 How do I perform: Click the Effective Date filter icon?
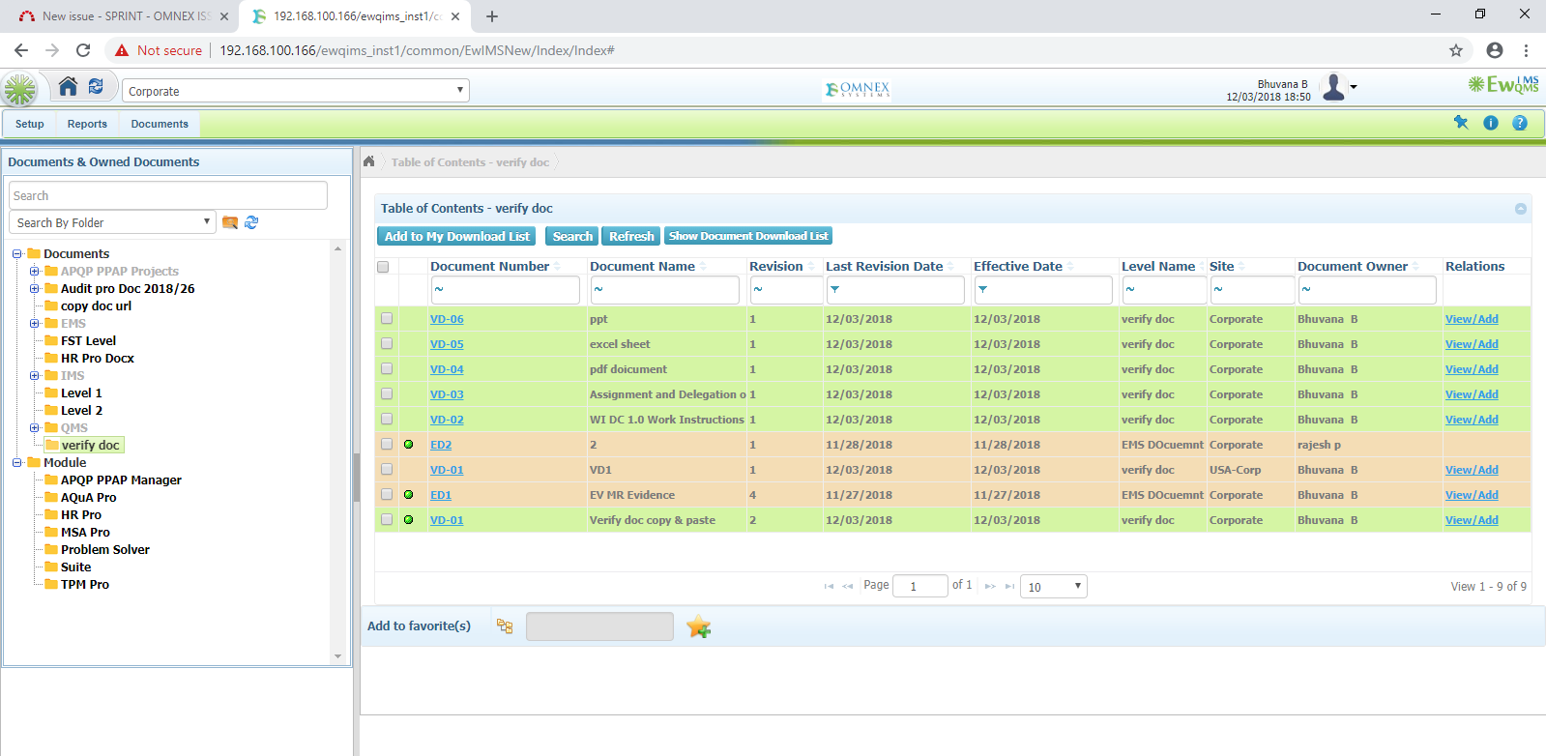coord(982,290)
